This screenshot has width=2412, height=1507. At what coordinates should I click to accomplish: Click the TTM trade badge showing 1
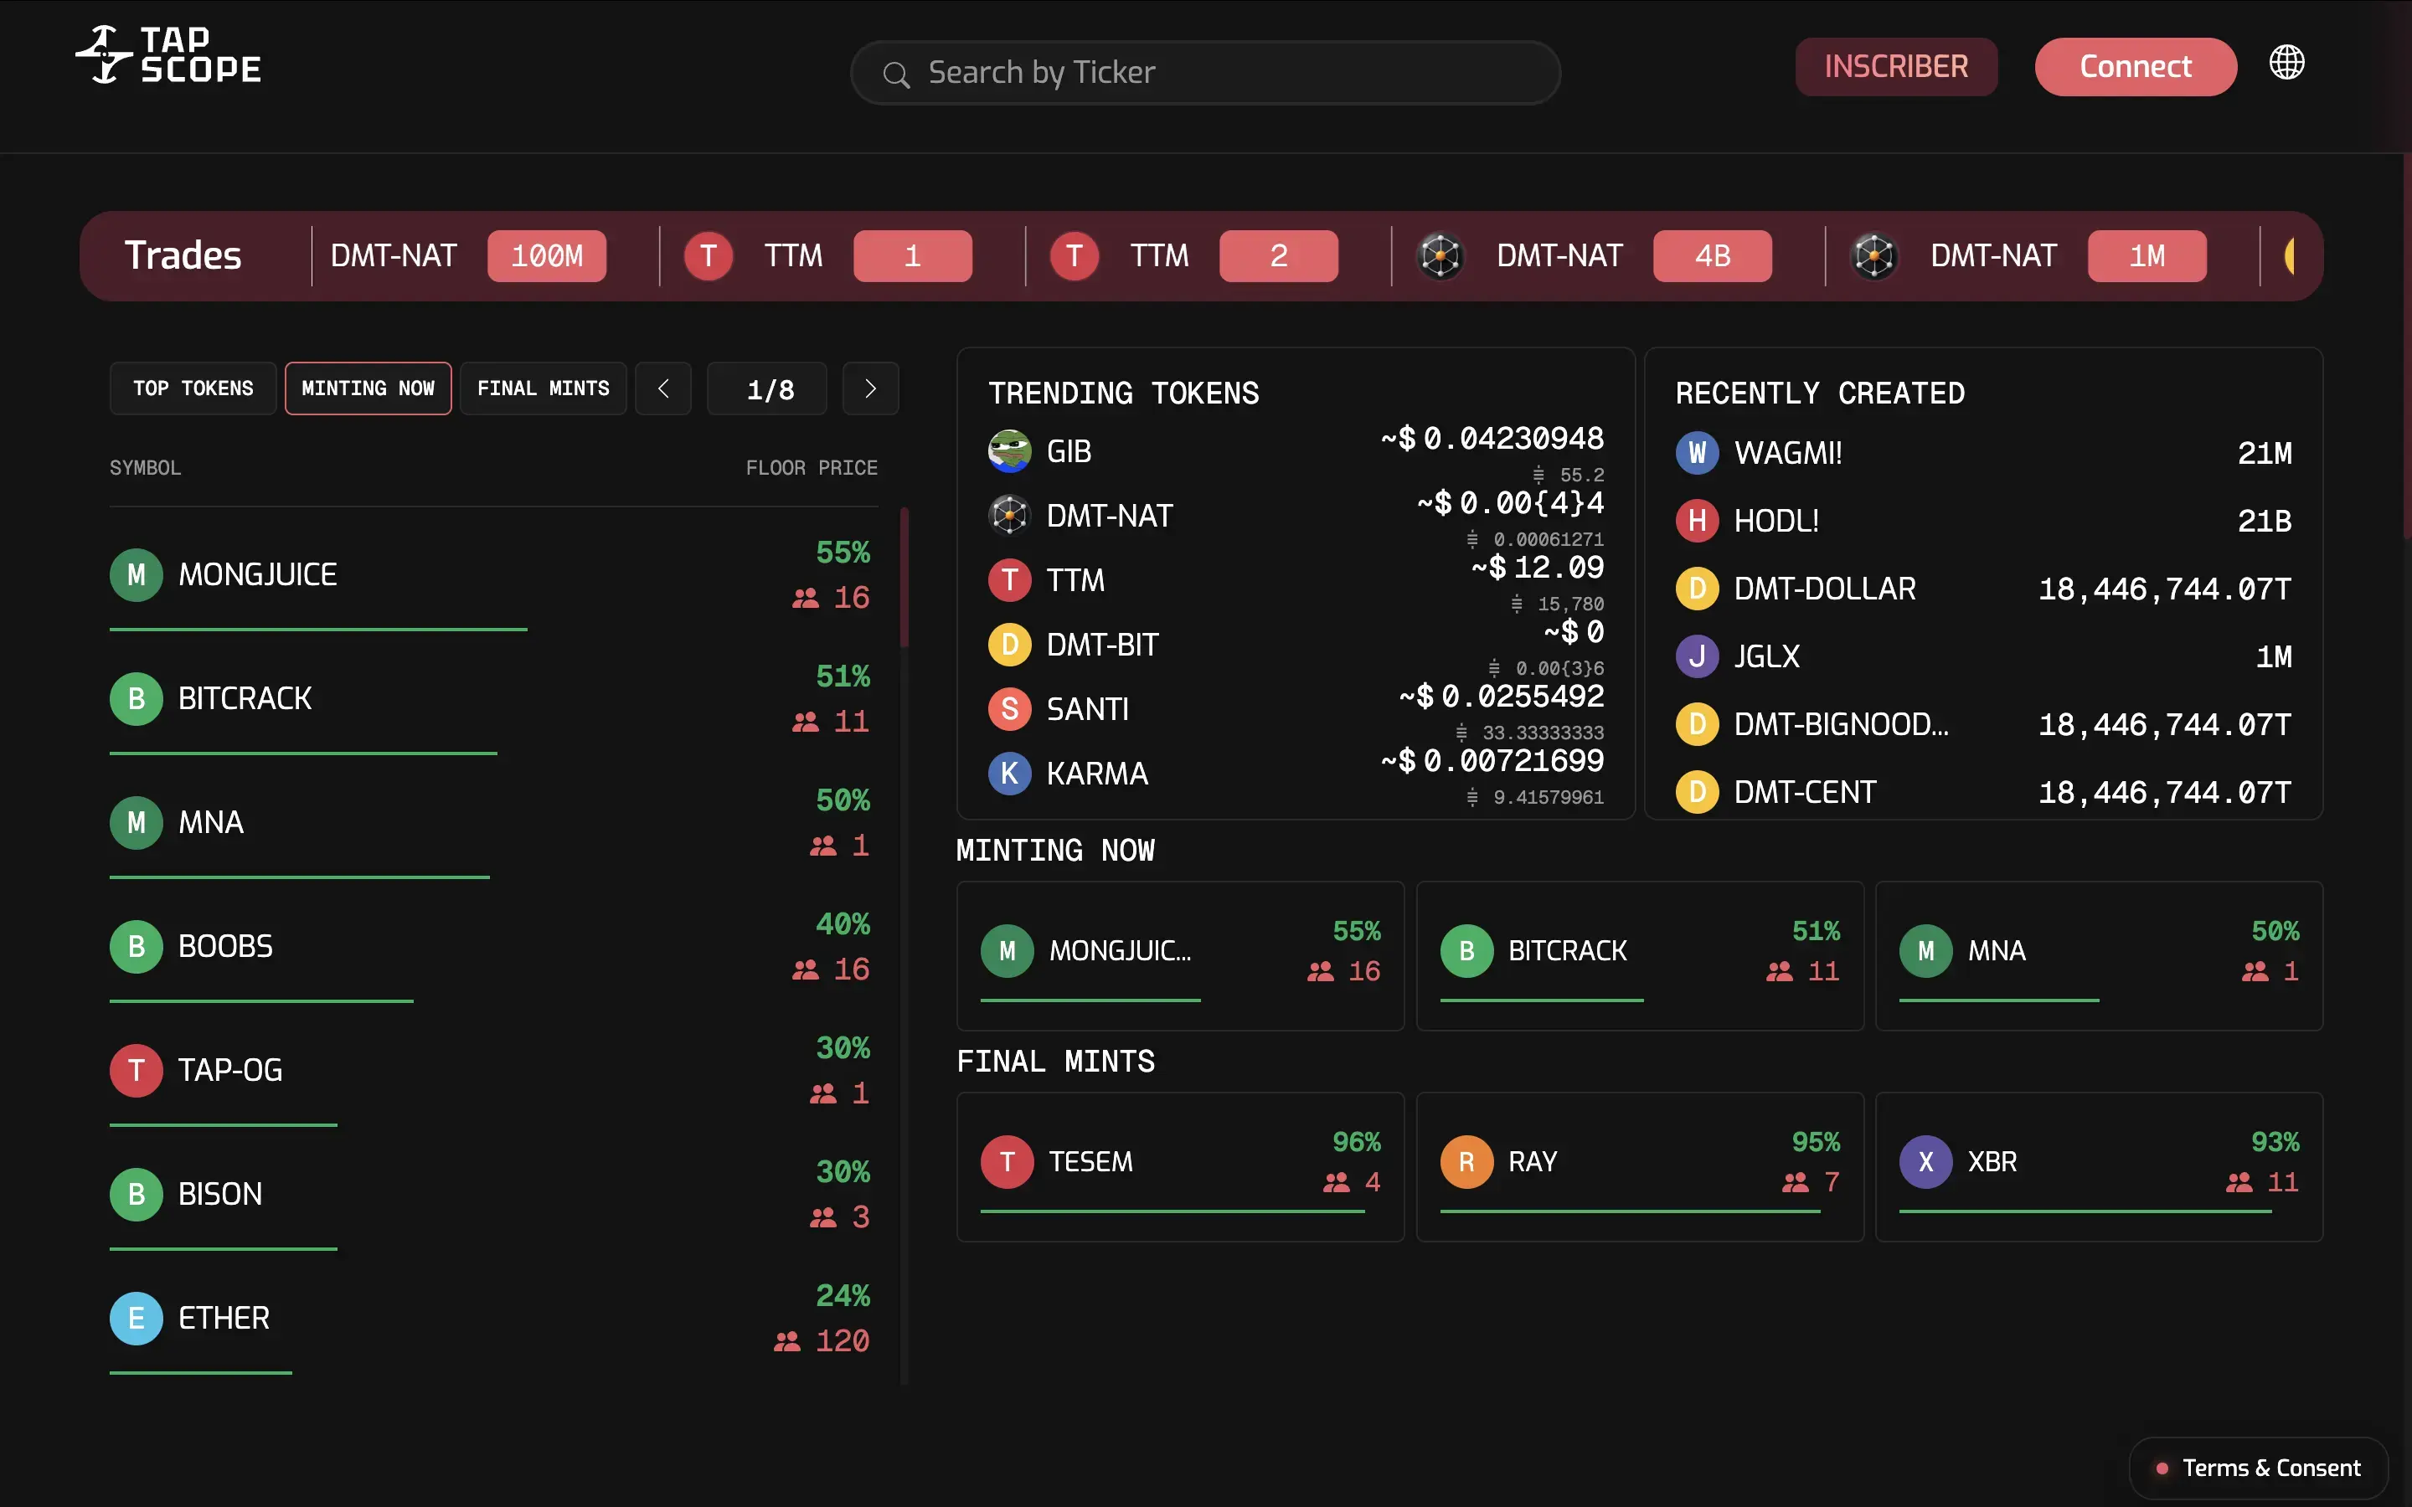click(x=912, y=256)
